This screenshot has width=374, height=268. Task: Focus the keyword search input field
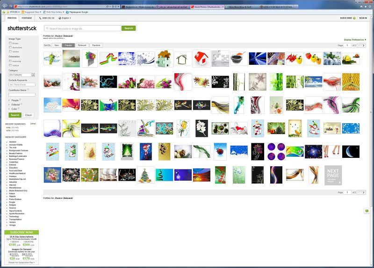click(x=83, y=28)
